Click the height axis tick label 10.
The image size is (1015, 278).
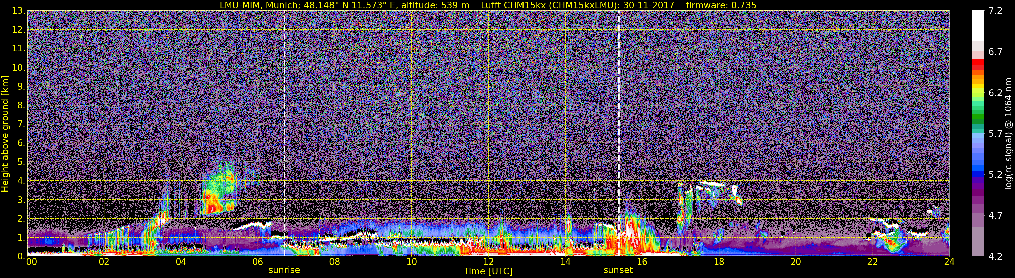(x=19, y=68)
